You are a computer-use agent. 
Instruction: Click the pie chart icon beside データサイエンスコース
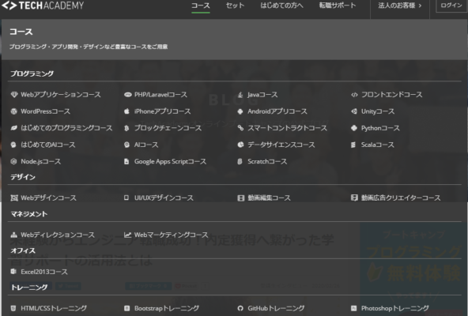click(240, 145)
